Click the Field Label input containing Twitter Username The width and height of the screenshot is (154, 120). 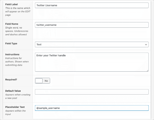(92, 5)
